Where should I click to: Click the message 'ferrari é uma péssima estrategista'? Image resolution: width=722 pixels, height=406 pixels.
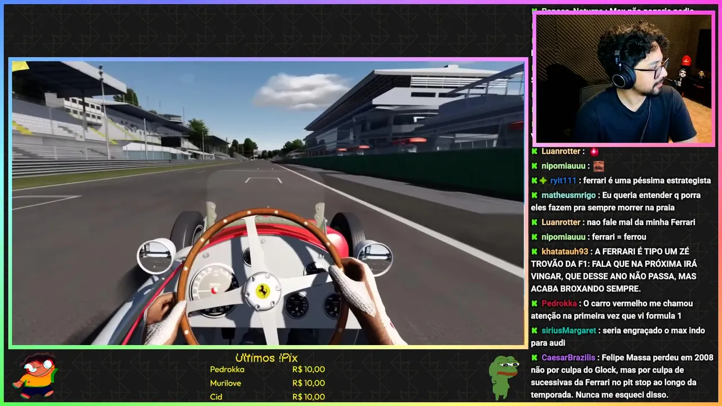coord(647,180)
